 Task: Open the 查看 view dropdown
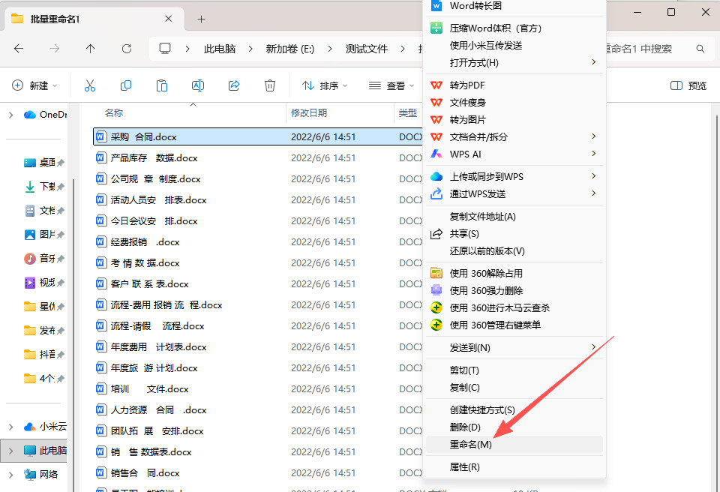(x=391, y=85)
